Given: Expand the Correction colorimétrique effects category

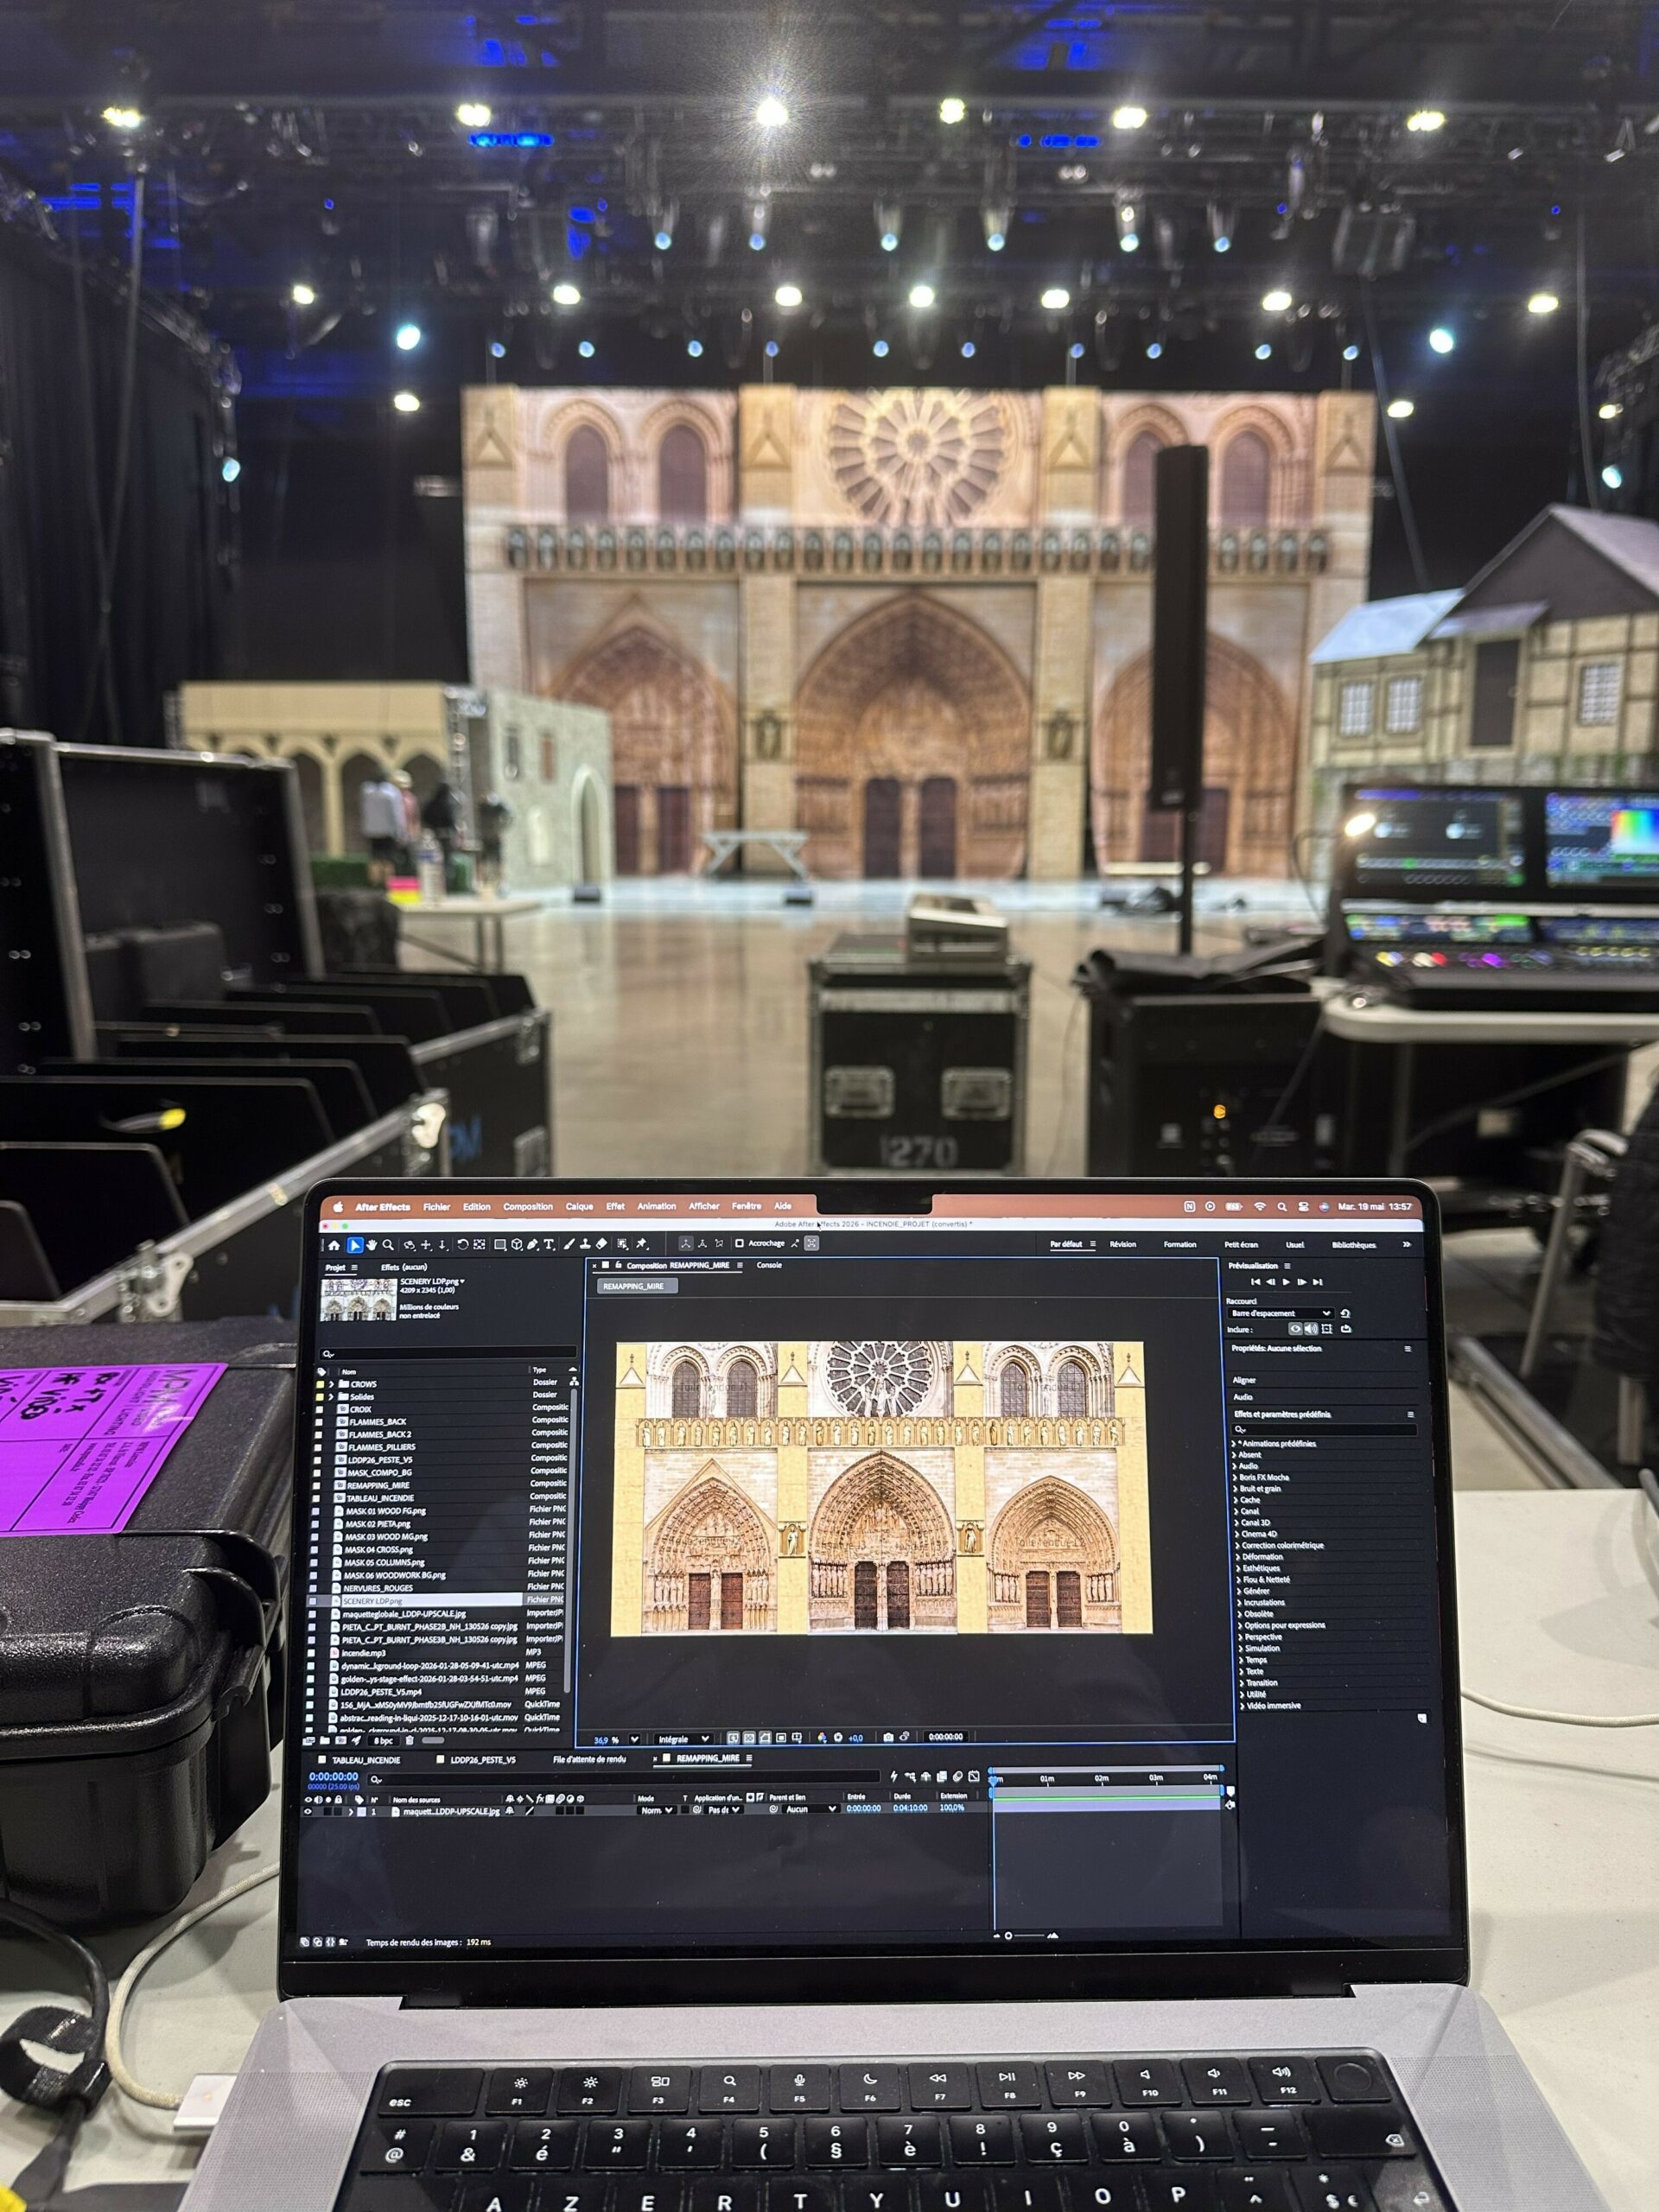Looking at the screenshot, I should 1234,1545.
